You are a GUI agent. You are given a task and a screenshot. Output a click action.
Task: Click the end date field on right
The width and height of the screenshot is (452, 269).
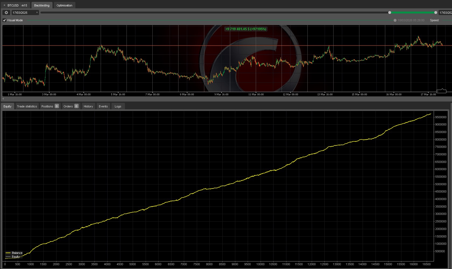[445, 13]
